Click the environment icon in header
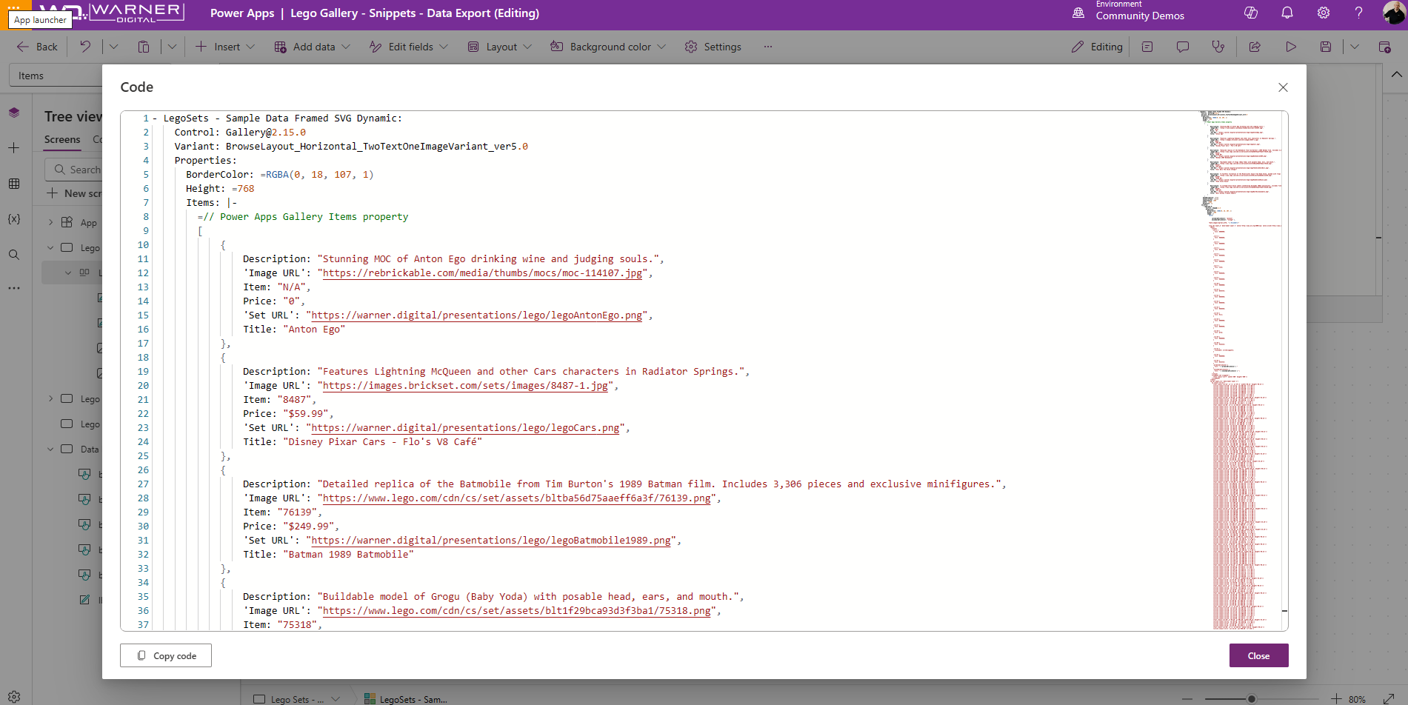1408x705 pixels. [x=1078, y=13]
